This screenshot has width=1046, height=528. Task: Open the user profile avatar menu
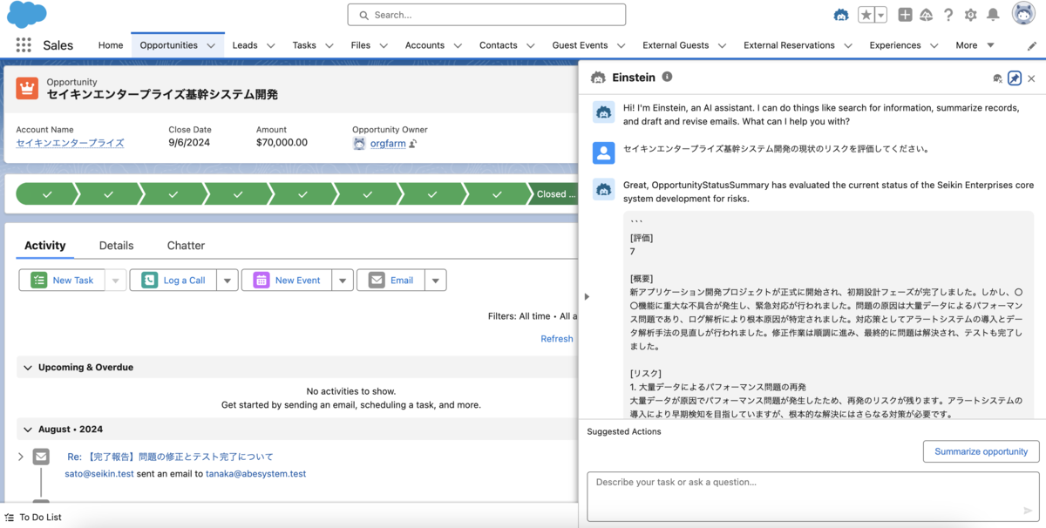click(1023, 14)
